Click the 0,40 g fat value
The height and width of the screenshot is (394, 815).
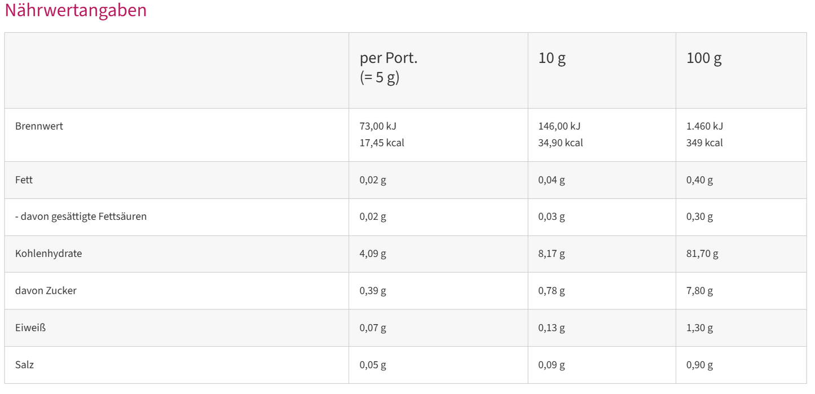pos(699,180)
